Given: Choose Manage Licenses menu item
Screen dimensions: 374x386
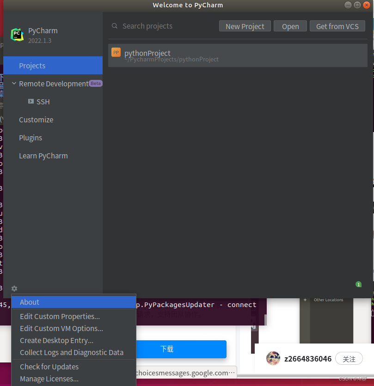Looking at the screenshot, I should click(74, 379).
